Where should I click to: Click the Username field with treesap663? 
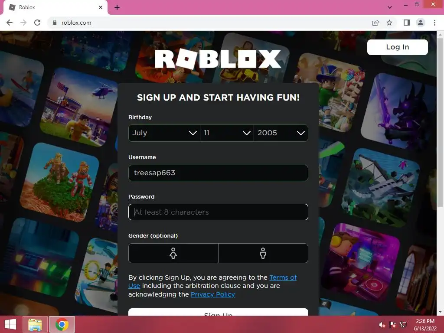[218, 173]
